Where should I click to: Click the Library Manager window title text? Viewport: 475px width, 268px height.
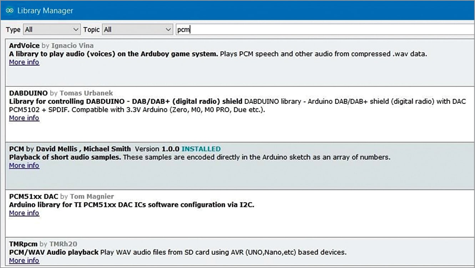(45, 11)
